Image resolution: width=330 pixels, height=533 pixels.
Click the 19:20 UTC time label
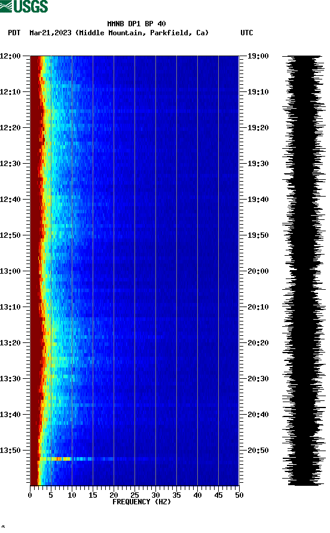tap(258, 128)
